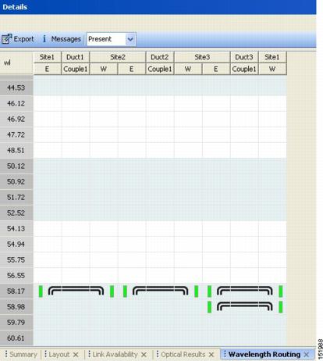The width and height of the screenshot is (323, 361).
Task: Click the Site3 column header
Action: (x=202, y=57)
